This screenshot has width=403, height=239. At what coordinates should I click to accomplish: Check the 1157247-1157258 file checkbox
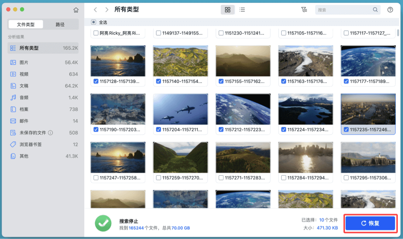(x=96, y=177)
